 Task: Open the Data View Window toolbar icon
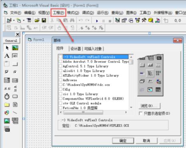(x=151, y=20)
